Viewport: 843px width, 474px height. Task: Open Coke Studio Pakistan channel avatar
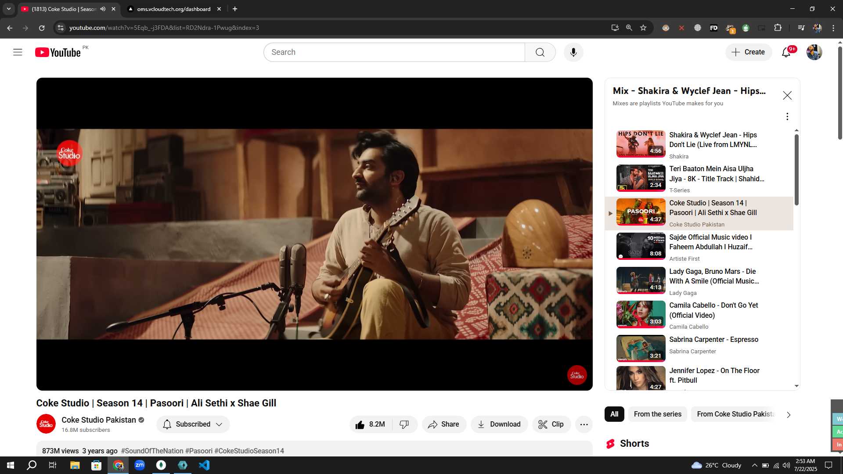(46, 424)
